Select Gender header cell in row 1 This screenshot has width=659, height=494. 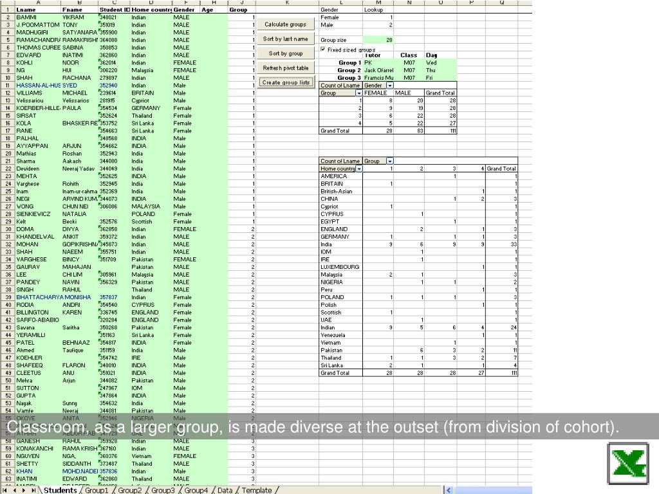[185, 10]
